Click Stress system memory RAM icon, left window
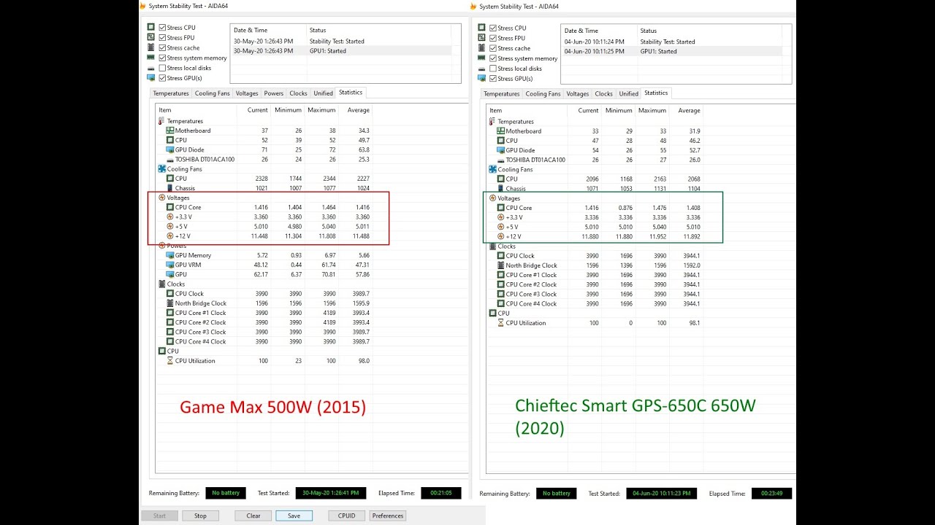This screenshot has width=935, height=525. (151, 58)
